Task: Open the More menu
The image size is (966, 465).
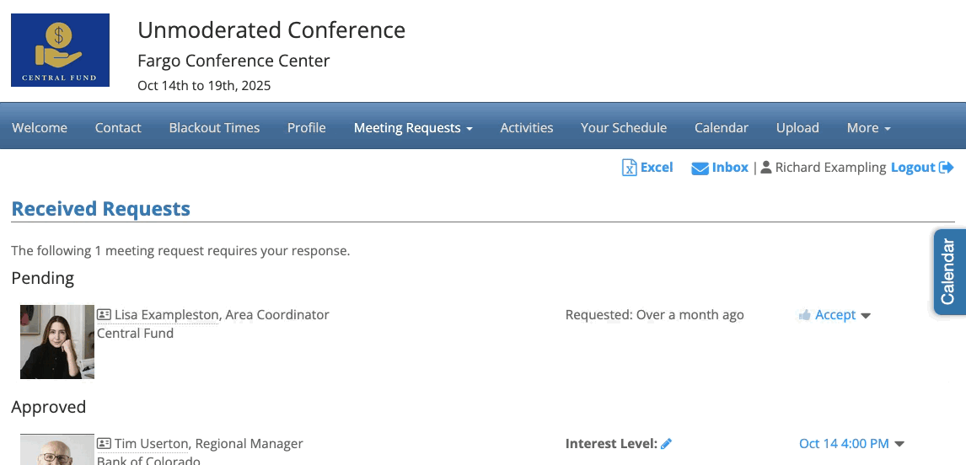Action: [868, 128]
